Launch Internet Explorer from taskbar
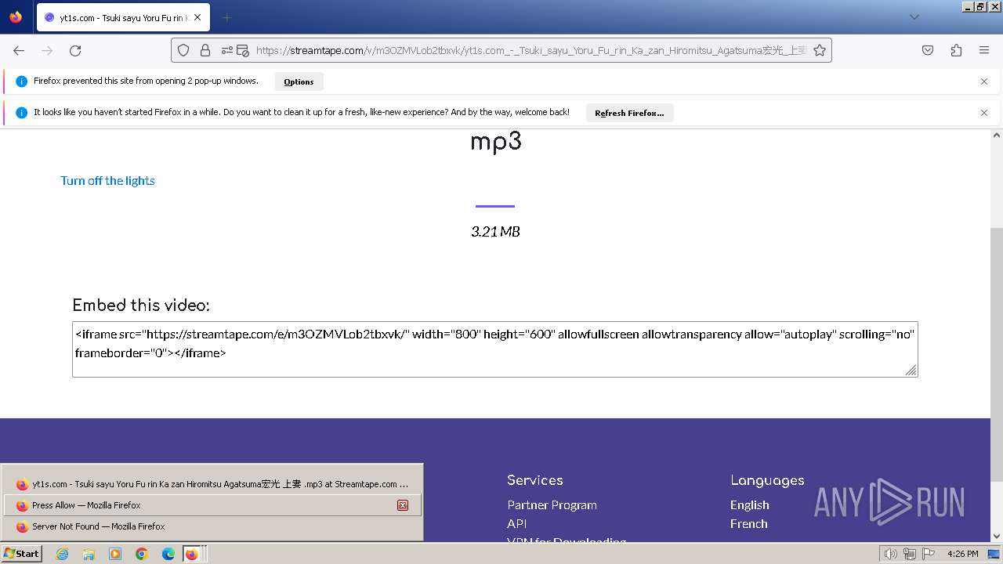This screenshot has width=1003, height=564. (x=63, y=554)
